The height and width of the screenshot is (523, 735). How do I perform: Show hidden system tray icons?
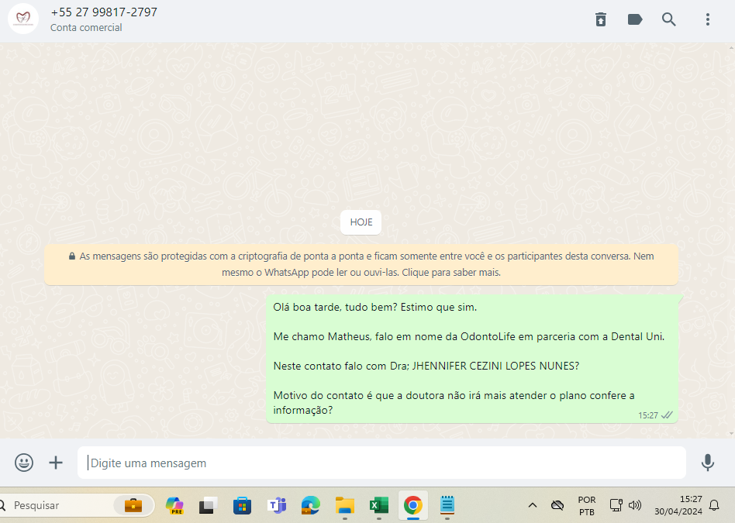pyautogui.click(x=533, y=505)
